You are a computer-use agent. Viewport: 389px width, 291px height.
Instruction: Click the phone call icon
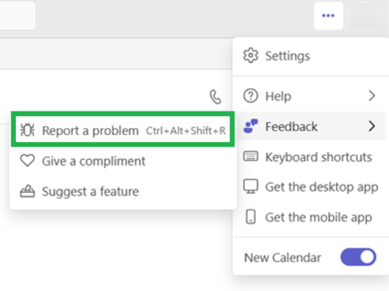click(215, 97)
